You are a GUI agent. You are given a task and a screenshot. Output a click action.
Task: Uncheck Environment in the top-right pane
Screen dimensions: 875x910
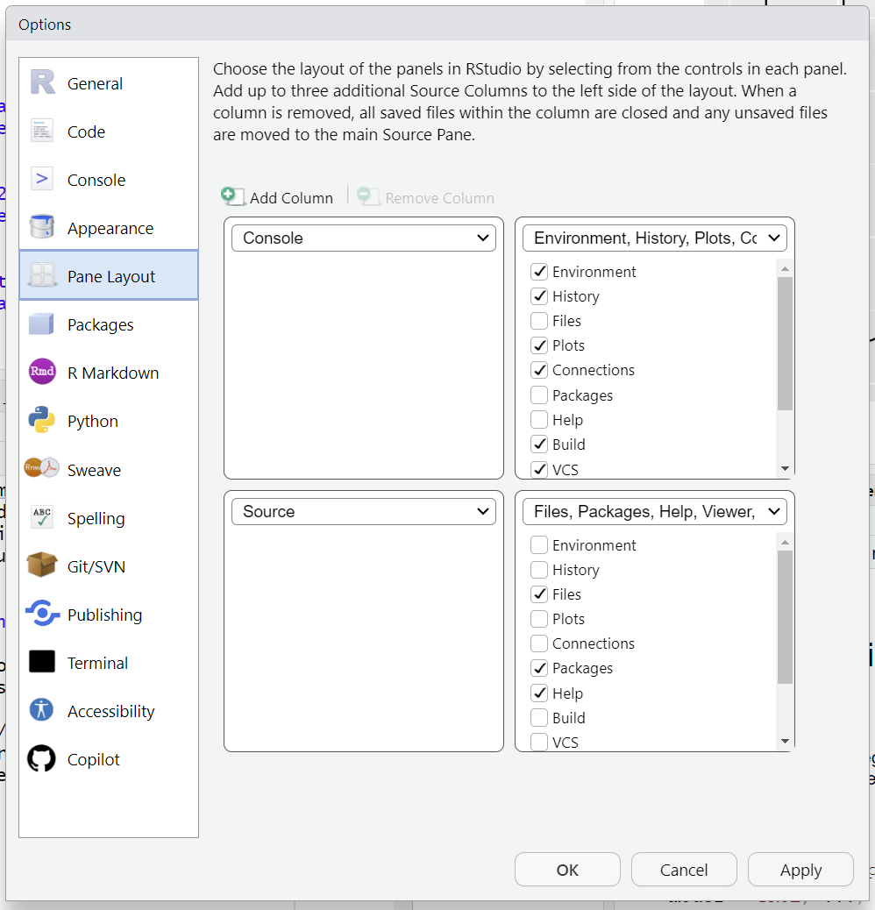pyautogui.click(x=539, y=271)
